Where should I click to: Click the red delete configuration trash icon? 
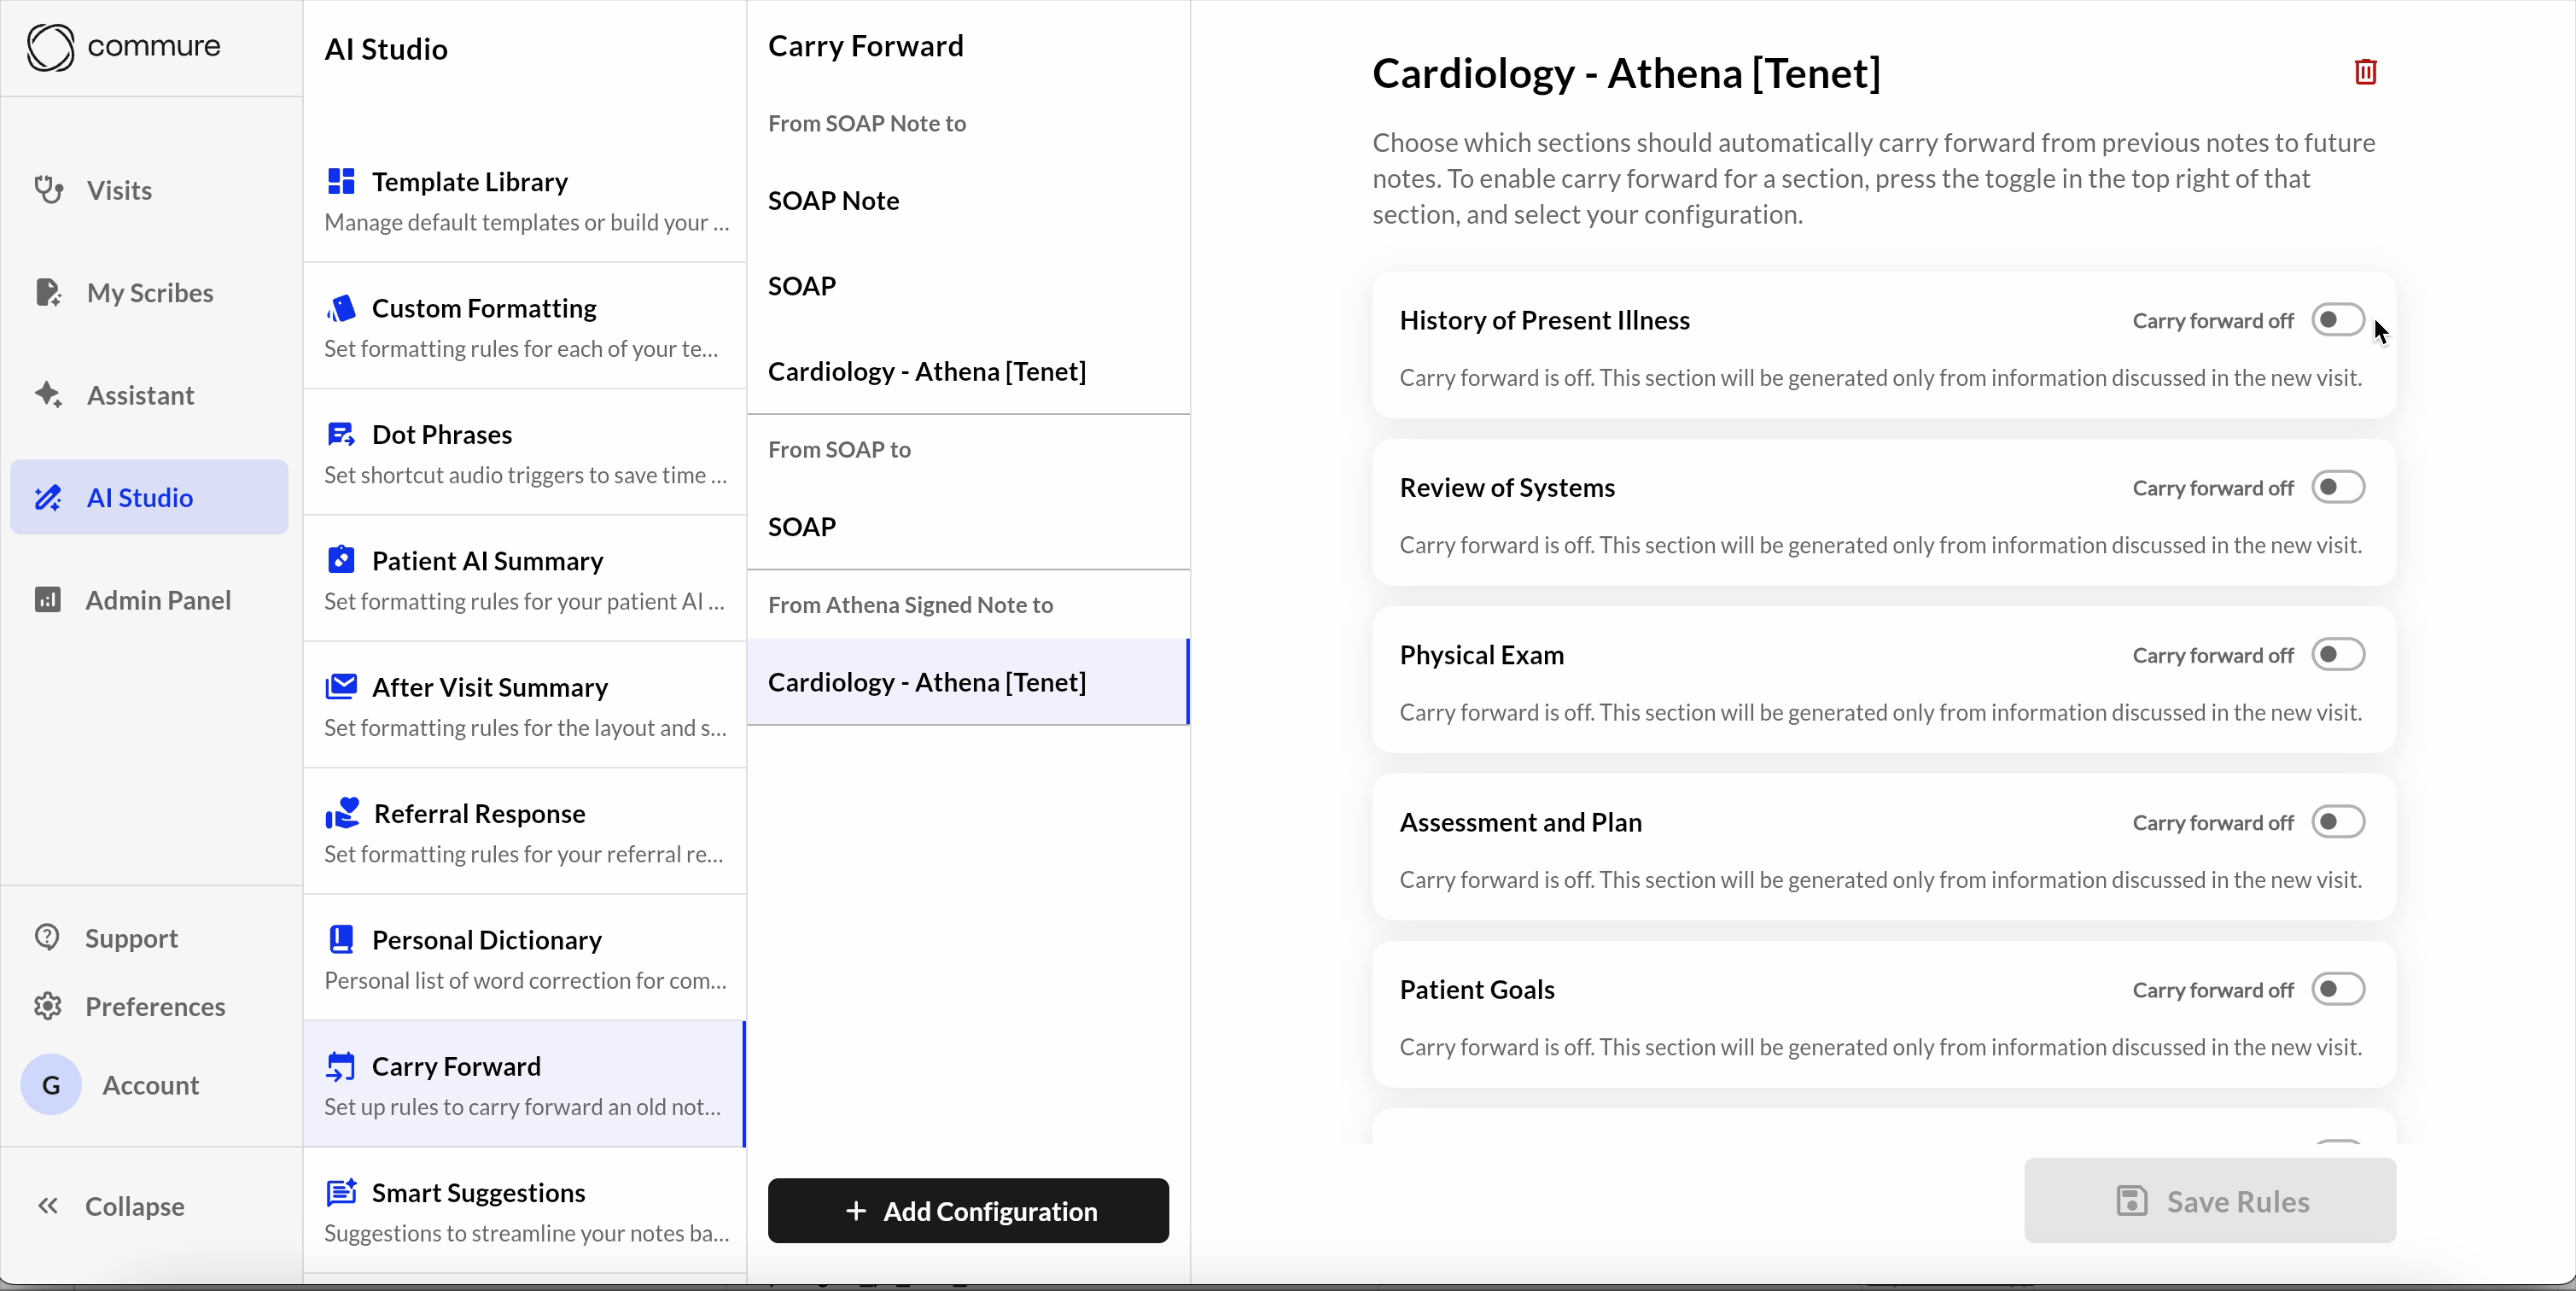tap(2365, 72)
